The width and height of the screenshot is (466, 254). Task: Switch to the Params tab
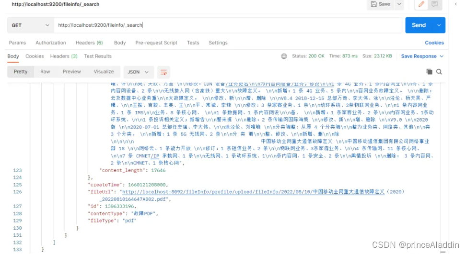coord(17,43)
